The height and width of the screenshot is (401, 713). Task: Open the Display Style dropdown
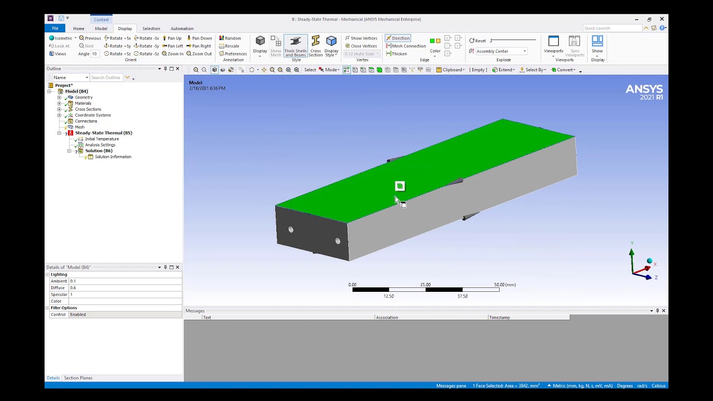(331, 46)
